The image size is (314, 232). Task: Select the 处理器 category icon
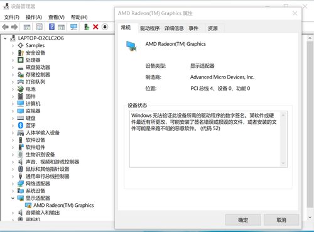tap(21, 60)
